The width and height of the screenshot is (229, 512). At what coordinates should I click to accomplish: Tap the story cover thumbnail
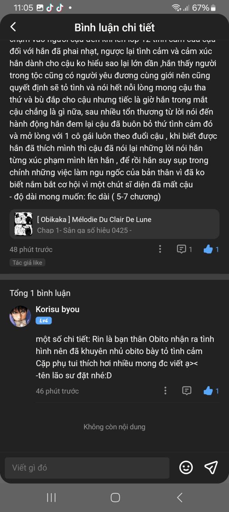pyautogui.click(x=24, y=224)
